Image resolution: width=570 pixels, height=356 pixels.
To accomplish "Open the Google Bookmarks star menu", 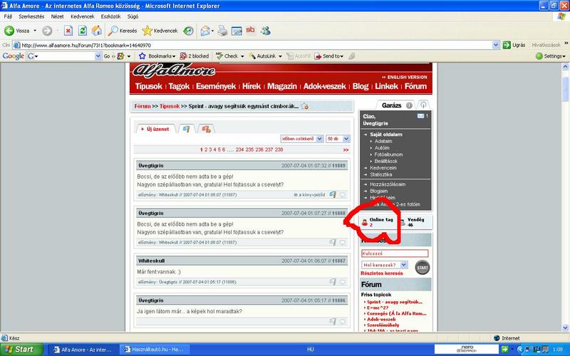I will pyautogui.click(x=157, y=56).
